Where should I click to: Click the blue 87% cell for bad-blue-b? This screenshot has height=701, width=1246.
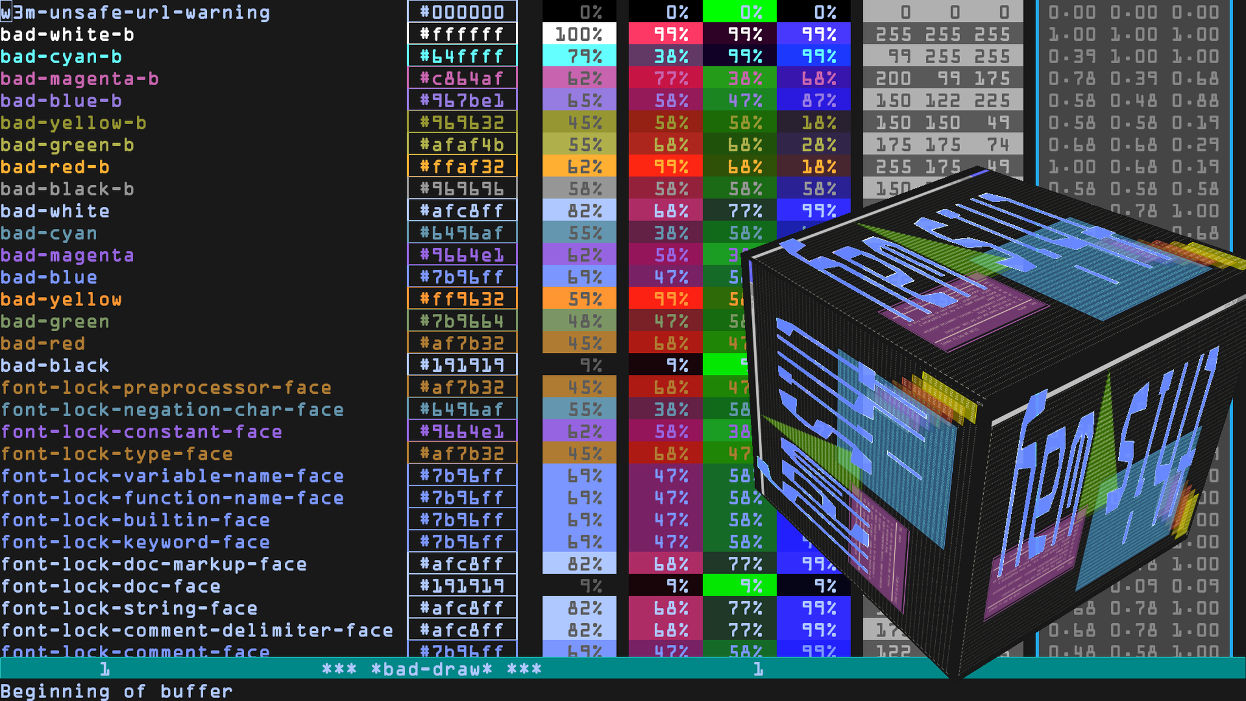pos(813,100)
